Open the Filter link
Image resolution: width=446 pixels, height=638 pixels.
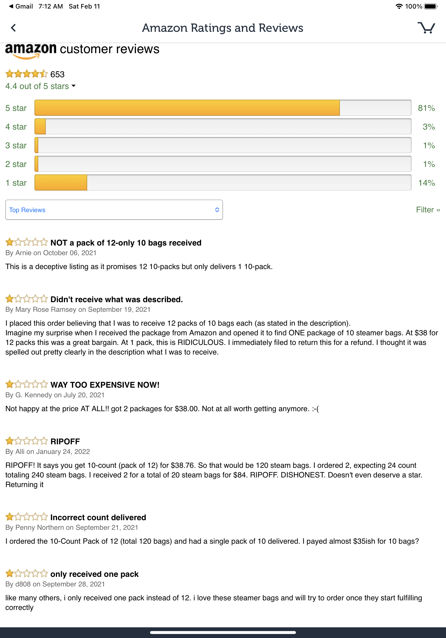pos(428,210)
